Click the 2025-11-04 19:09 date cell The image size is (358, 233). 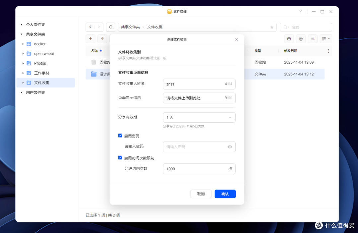(x=299, y=62)
